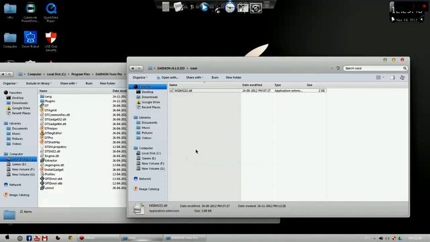Open the CyberLink PowerDirector desktop icon

30,12
